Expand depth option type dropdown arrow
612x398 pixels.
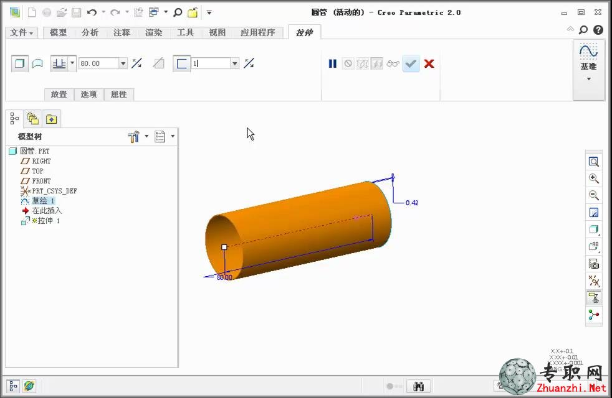(72, 63)
